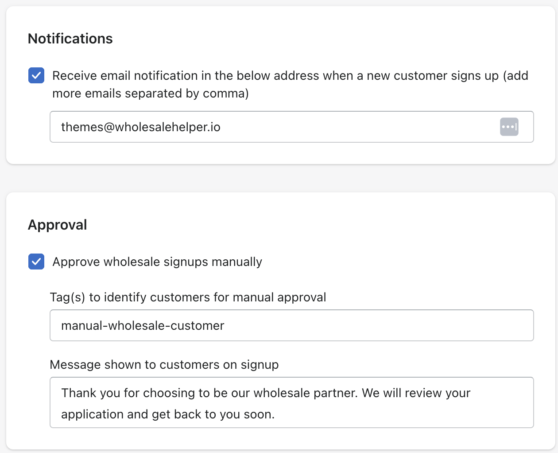Screen dimensions: 558x453
Task: Click 'Message shown to customers on signup' label
Action: 164,364
